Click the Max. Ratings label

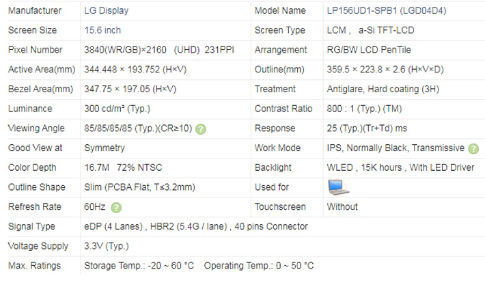point(34,266)
